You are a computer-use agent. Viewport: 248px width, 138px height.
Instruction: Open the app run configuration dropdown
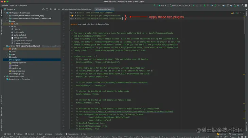pos(162,5)
